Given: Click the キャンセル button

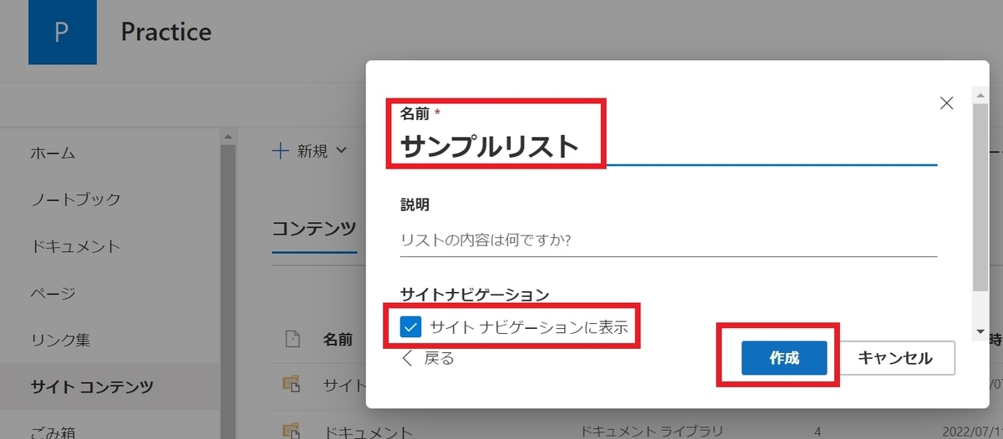Looking at the screenshot, I should (x=895, y=358).
